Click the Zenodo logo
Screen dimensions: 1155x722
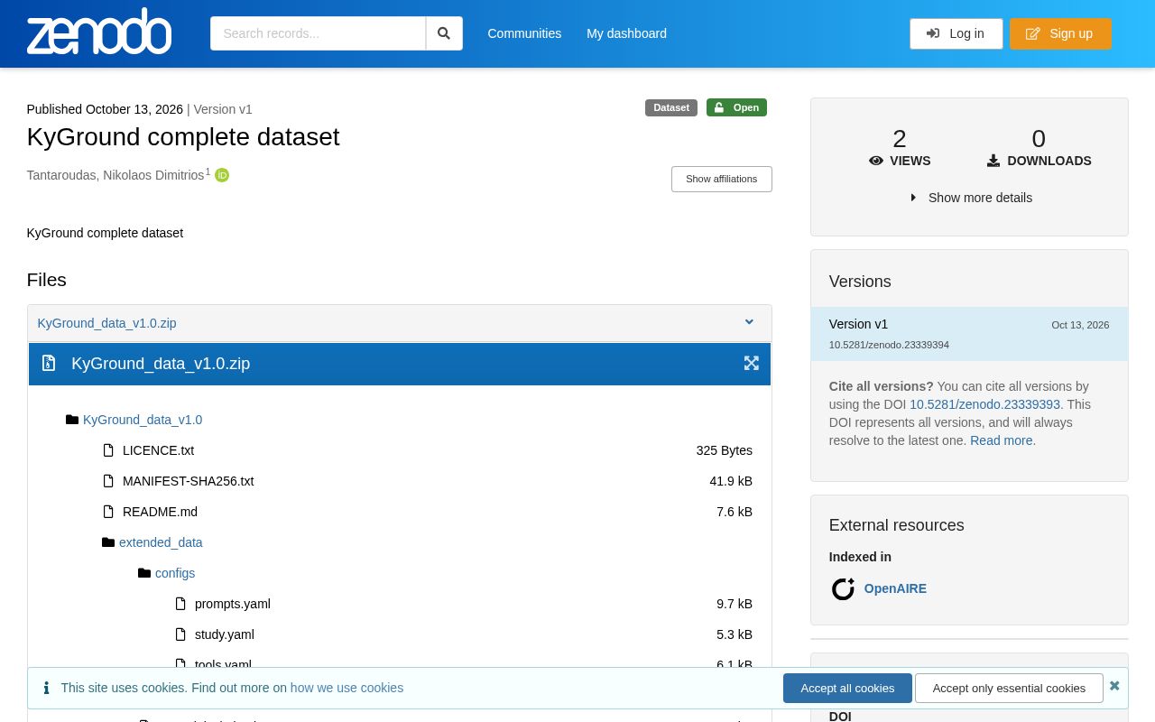coord(99,32)
